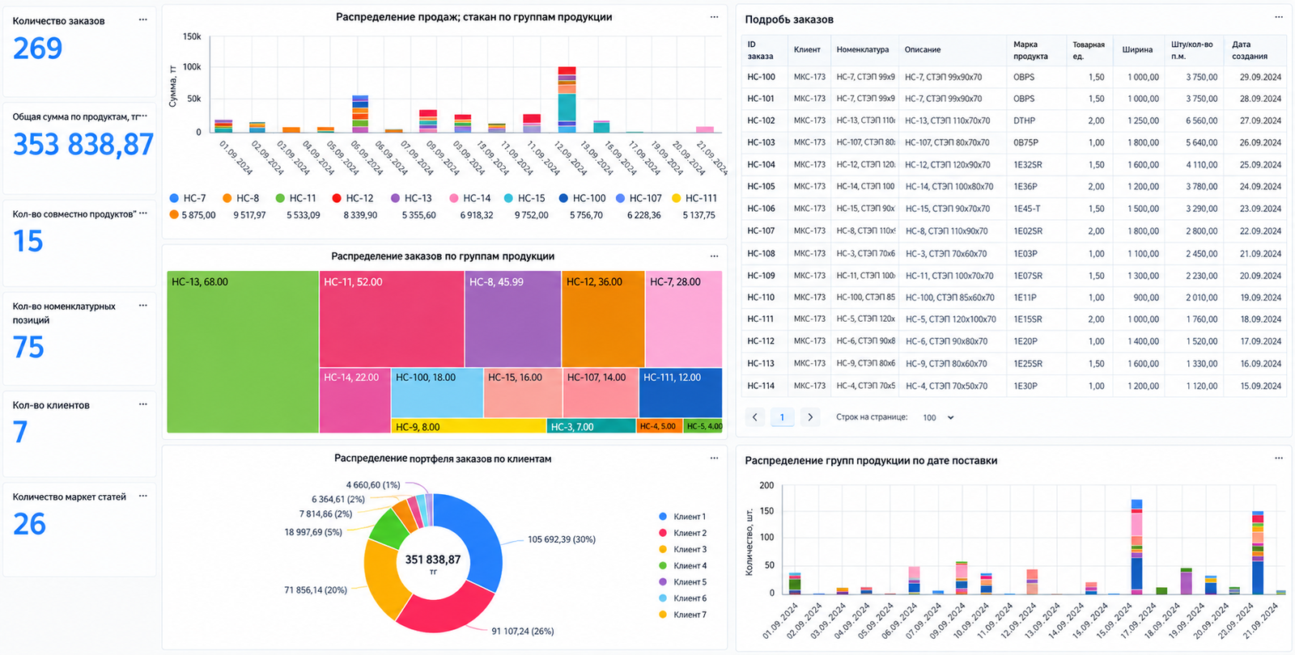Screen dimensions: 1295x655
Task: Toggle the HC-100 series in sales legend
Action: pyautogui.click(x=582, y=198)
